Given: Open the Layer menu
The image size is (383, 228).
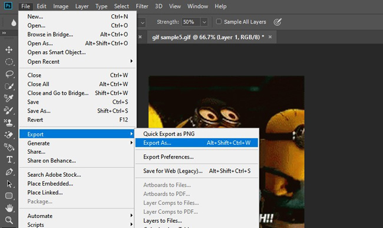Looking at the screenshot, I should pyautogui.click(x=82, y=6).
